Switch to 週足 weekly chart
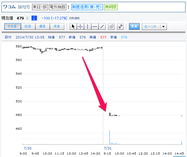The height and width of the screenshot is (157, 187). [42, 26]
